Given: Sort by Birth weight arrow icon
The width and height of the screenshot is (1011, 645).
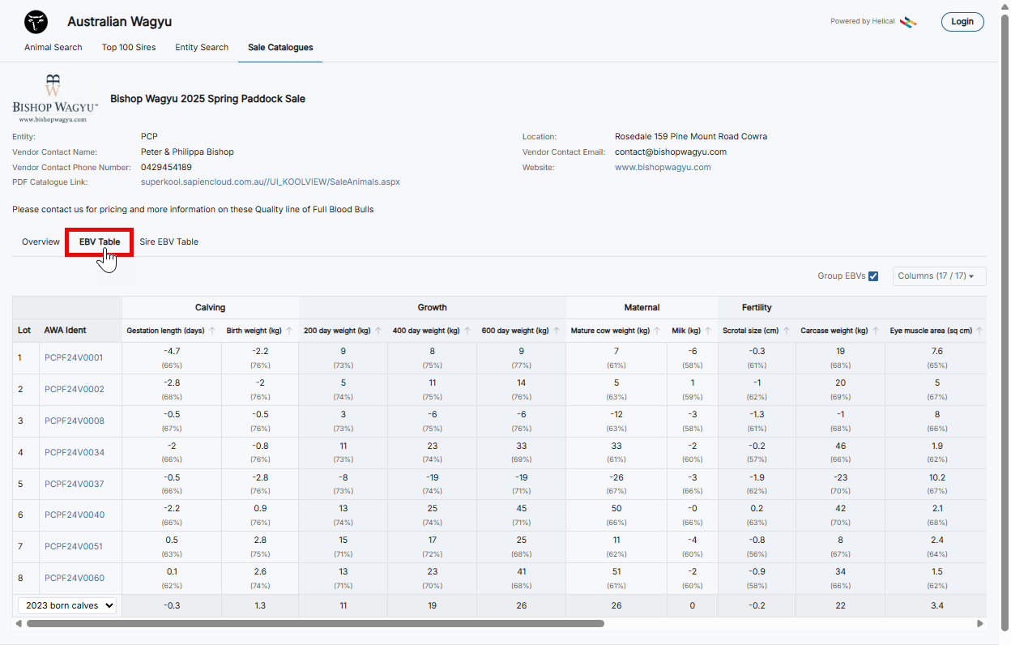Looking at the screenshot, I should coord(289,331).
